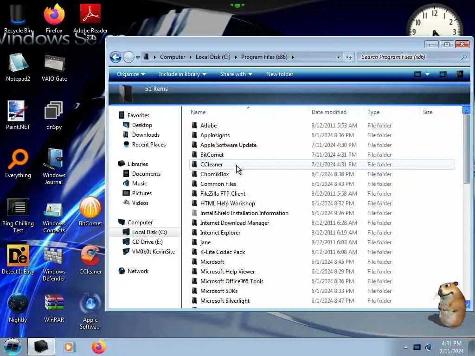Open the recent pages dropdown arrow
This screenshot has height=356, width=475.
138,57
